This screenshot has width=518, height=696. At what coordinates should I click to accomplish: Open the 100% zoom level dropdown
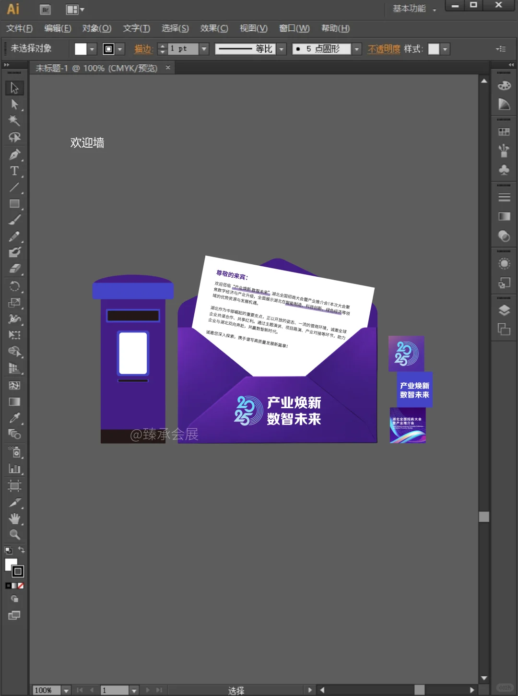tap(66, 690)
